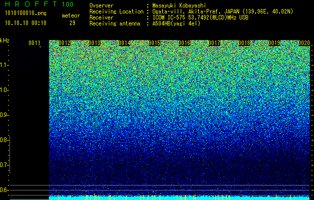Click the kHz axis unit label
This screenshot has width=314, height=200.
(x=4, y=40)
